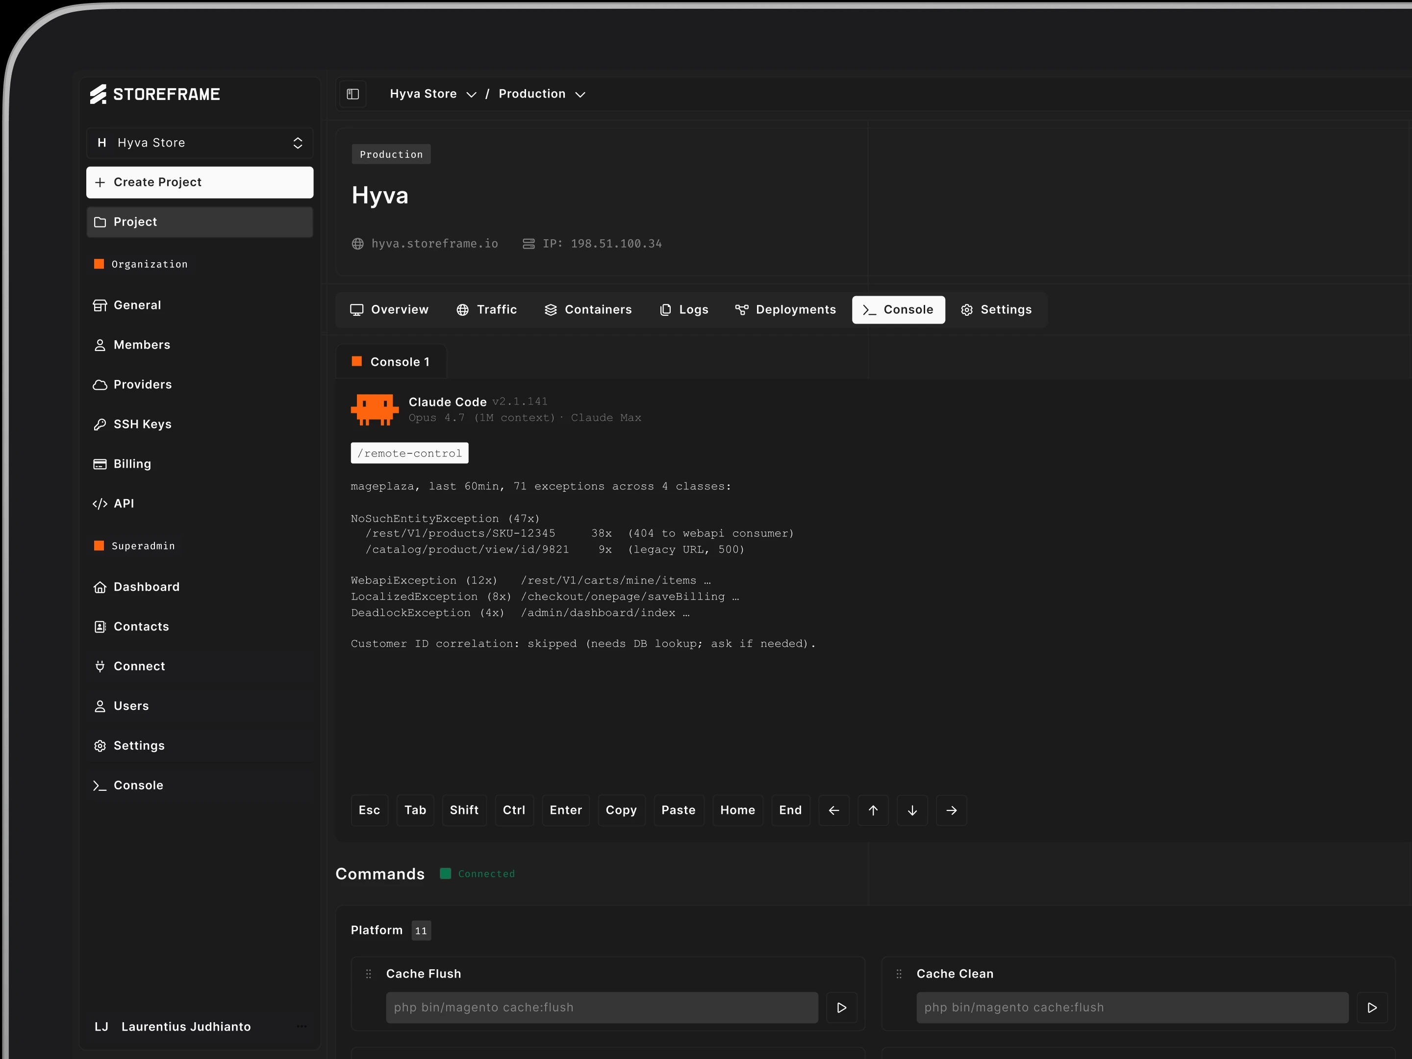Click the left arrow key button

coord(833,810)
